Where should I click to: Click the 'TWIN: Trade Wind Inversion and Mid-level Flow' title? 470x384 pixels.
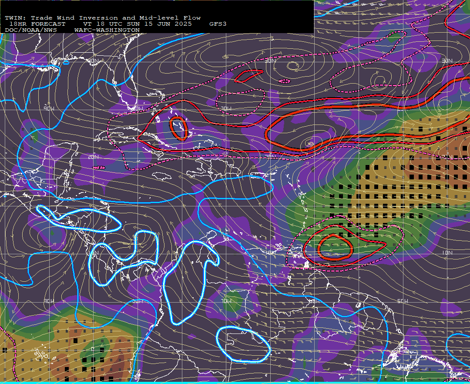103,18
